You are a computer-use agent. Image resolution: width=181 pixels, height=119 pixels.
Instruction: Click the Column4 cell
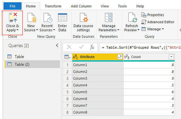(x=98, y=85)
